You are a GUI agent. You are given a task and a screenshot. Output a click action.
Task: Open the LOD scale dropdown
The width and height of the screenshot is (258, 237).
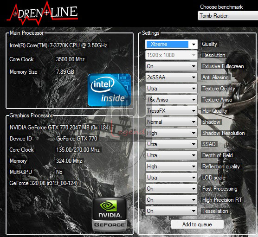pyautogui.click(x=171, y=178)
